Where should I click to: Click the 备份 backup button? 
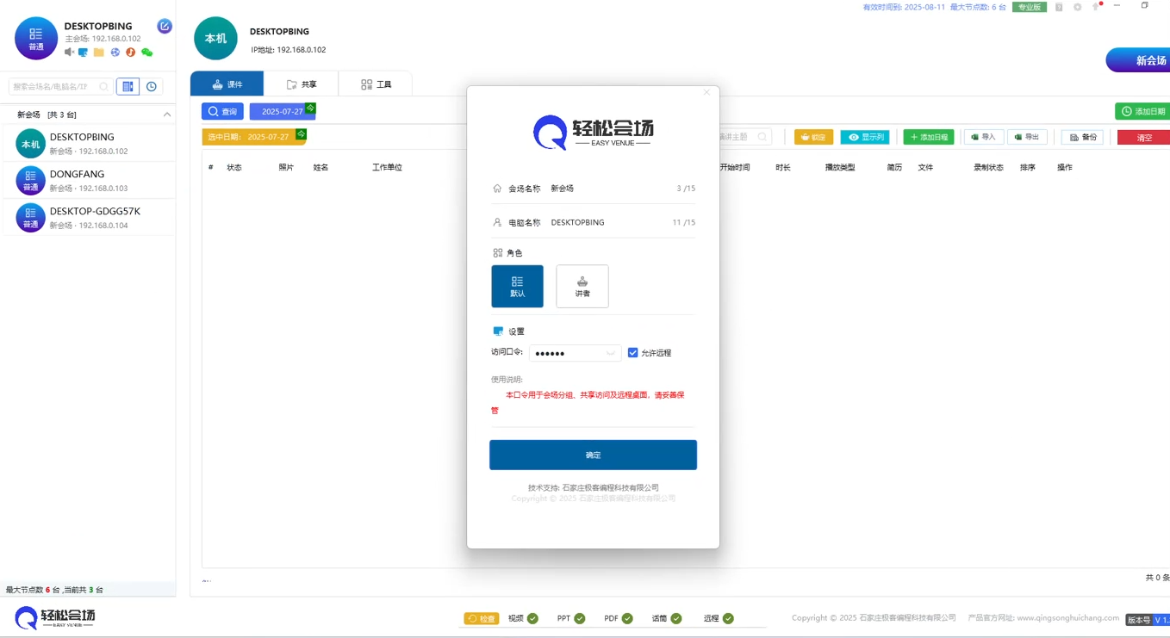(x=1083, y=137)
